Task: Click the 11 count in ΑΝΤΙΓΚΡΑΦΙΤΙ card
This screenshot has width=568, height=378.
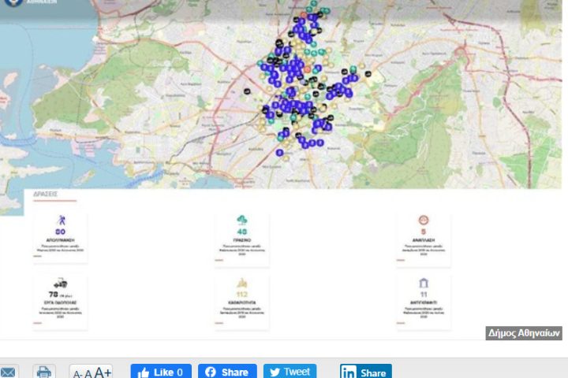Action: [x=424, y=295]
